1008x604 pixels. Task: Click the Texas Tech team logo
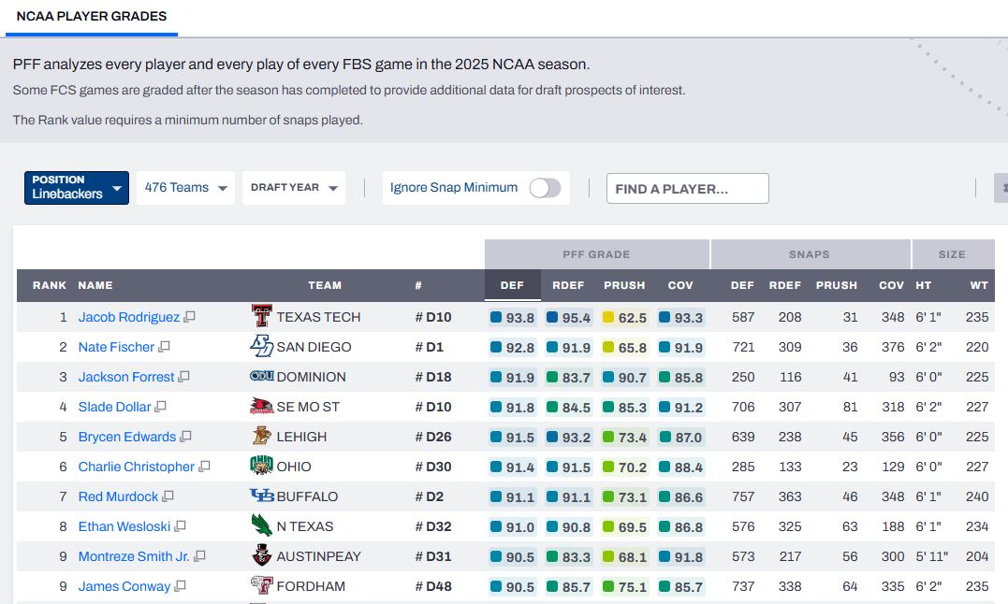point(261,316)
